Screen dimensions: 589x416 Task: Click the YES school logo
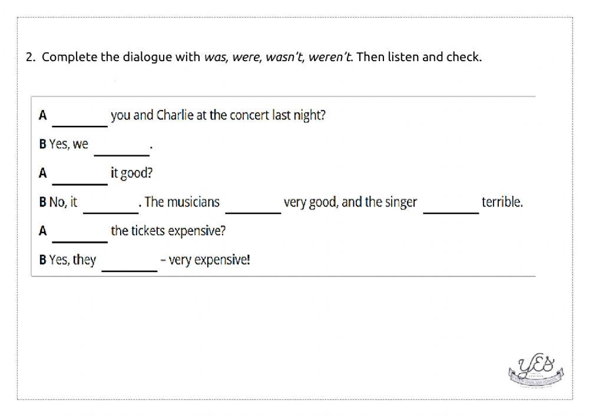(535, 370)
